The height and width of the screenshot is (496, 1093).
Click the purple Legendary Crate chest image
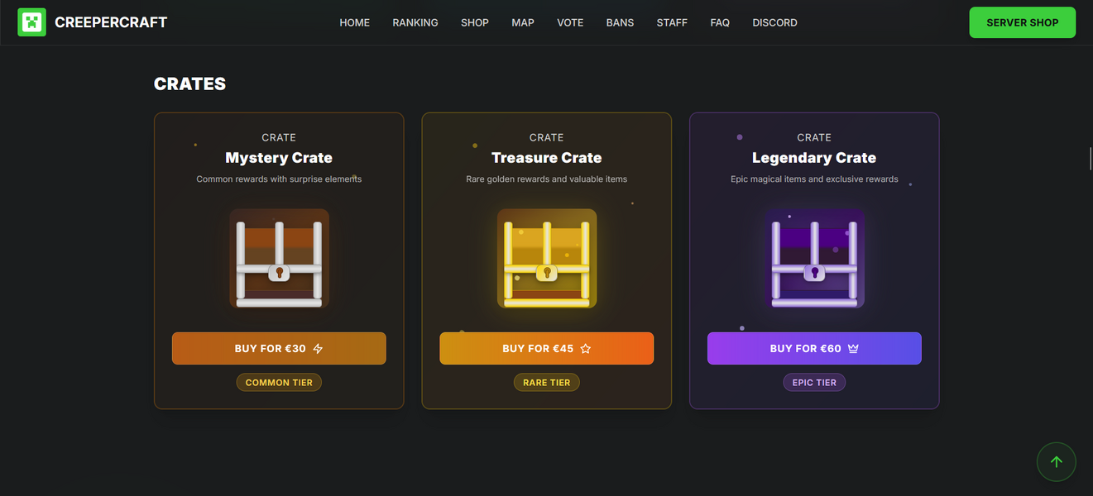coord(814,259)
